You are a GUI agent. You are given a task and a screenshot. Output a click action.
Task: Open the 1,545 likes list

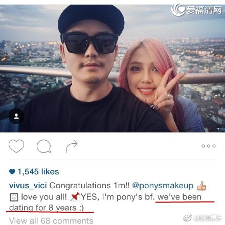[x=38, y=171]
